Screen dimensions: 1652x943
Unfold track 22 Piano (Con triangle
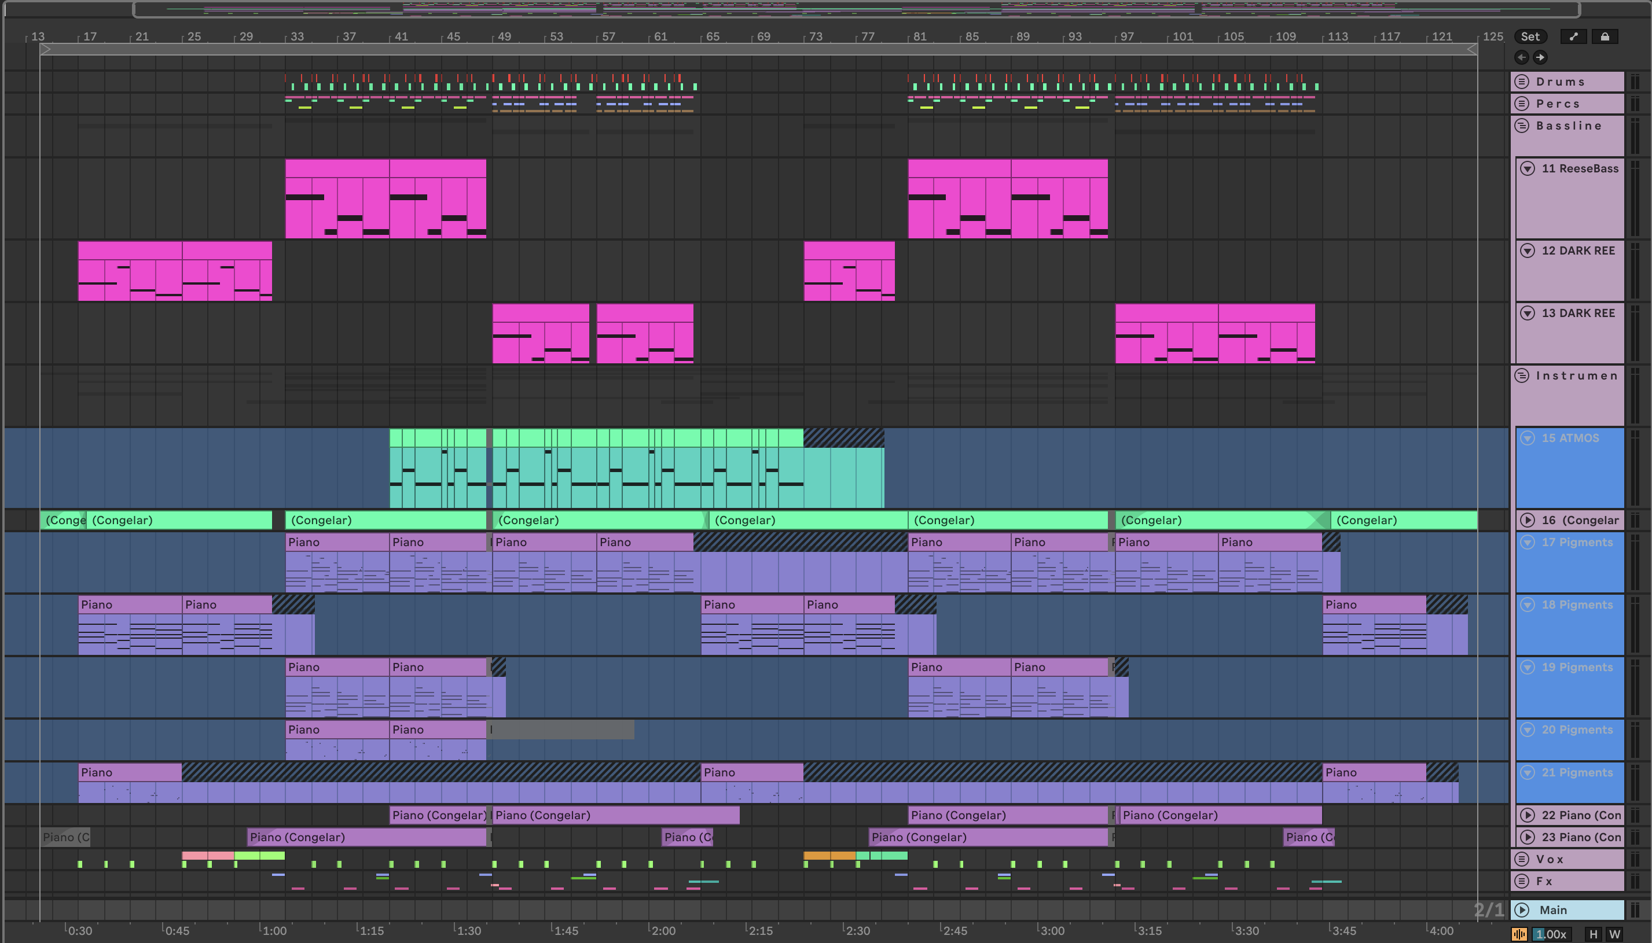pos(1528,815)
